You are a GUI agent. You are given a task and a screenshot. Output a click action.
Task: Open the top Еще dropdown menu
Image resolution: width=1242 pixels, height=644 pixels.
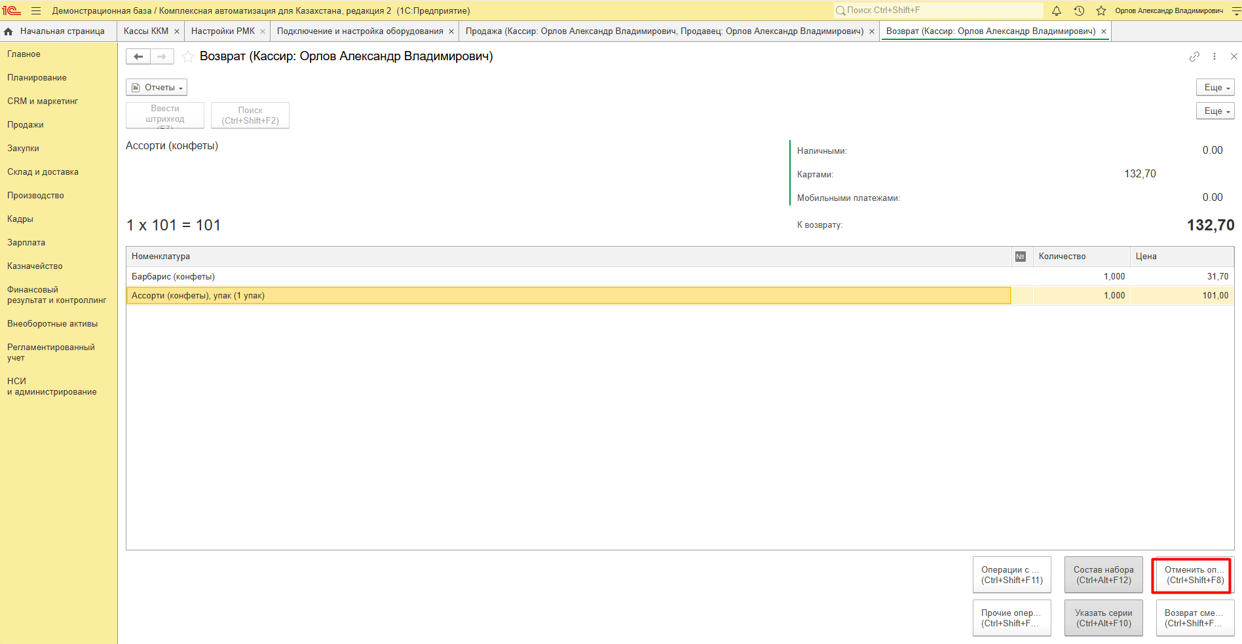pos(1215,88)
